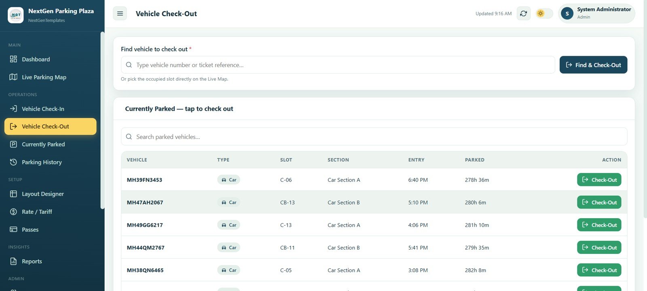Click the Vehicle Check-Out page title
The image size is (647, 291).
click(166, 14)
